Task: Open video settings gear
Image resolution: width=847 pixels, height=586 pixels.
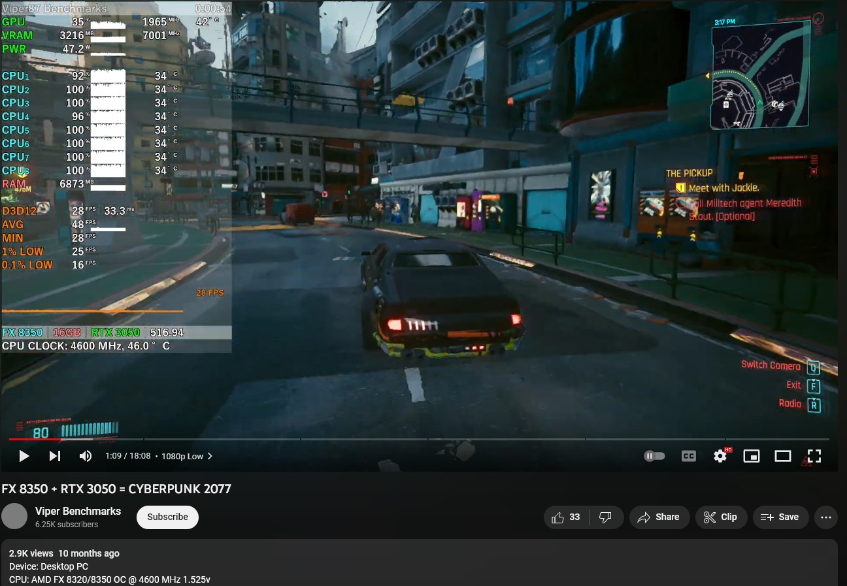Action: pos(720,456)
